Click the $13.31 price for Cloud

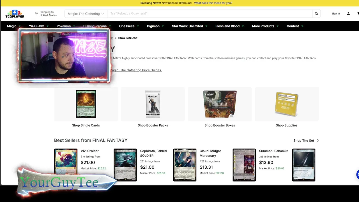(206, 167)
